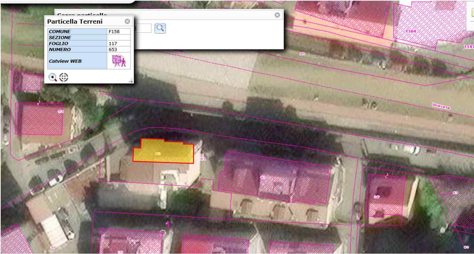Select the COMUNE value F158 cell
This screenshot has width=474, height=254.
[119, 32]
